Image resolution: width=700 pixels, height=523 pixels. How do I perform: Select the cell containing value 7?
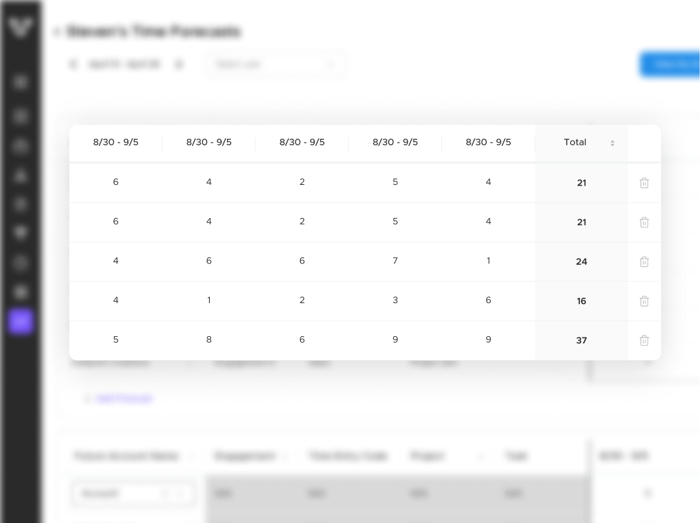tap(395, 261)
